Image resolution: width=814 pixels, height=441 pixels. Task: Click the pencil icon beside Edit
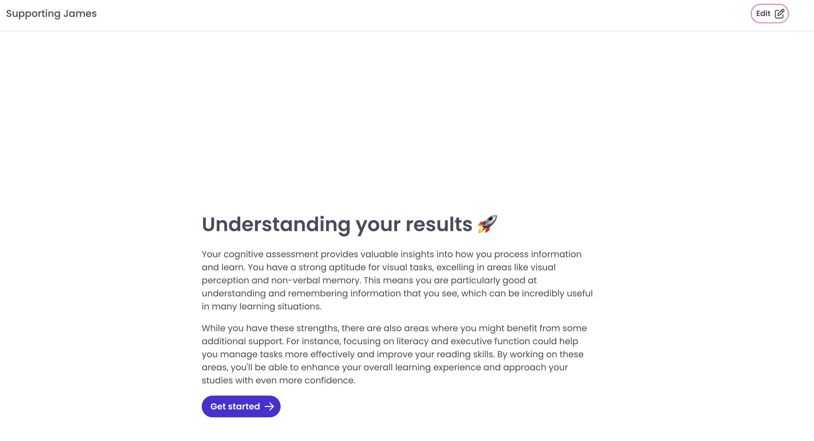(779, 14)
